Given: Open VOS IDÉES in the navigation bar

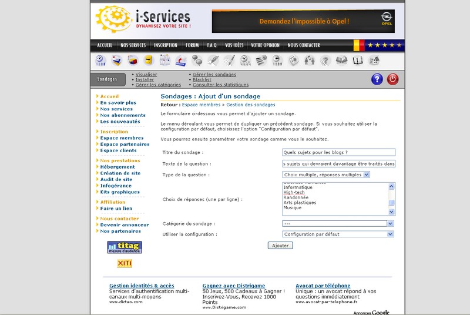Looking at the screenshot, I should click(234, 45).
